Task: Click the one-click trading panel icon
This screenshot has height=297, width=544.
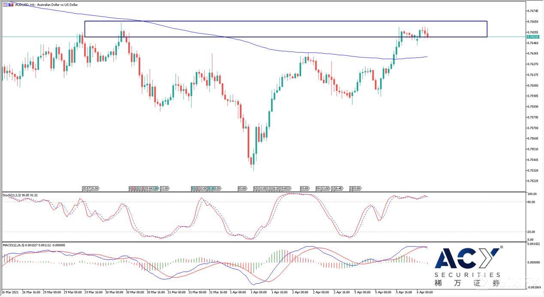Action: (5, 4)
